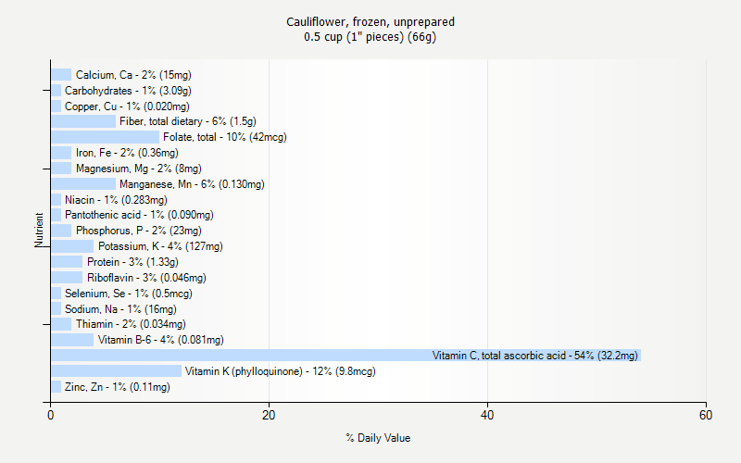741x463 pixels.
Task: Select the Folate blue bar
Action: (106, 137)
